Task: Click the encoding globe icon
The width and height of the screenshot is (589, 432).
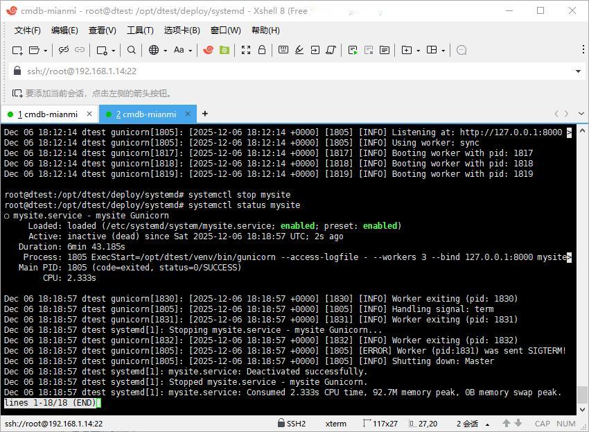Action: pos(154,50)
